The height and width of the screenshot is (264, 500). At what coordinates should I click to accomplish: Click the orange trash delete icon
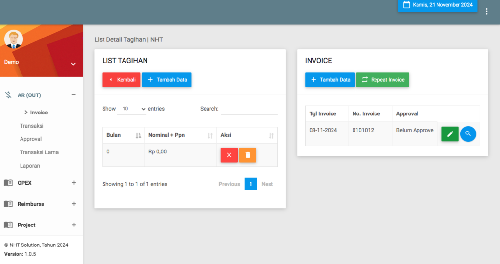248,155
